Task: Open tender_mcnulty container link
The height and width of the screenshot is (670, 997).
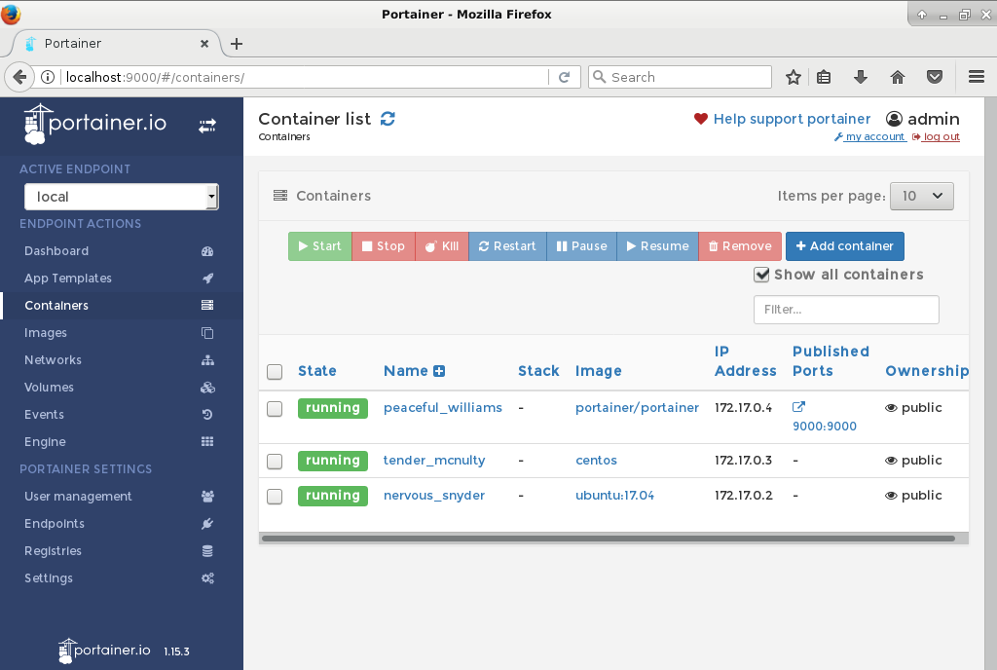Action: click(x=434, y=461)
